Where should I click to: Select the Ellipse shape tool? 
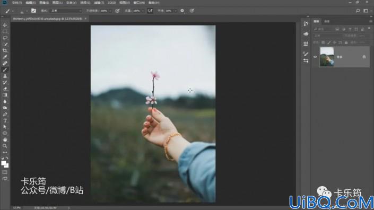(x=5, y=133)
